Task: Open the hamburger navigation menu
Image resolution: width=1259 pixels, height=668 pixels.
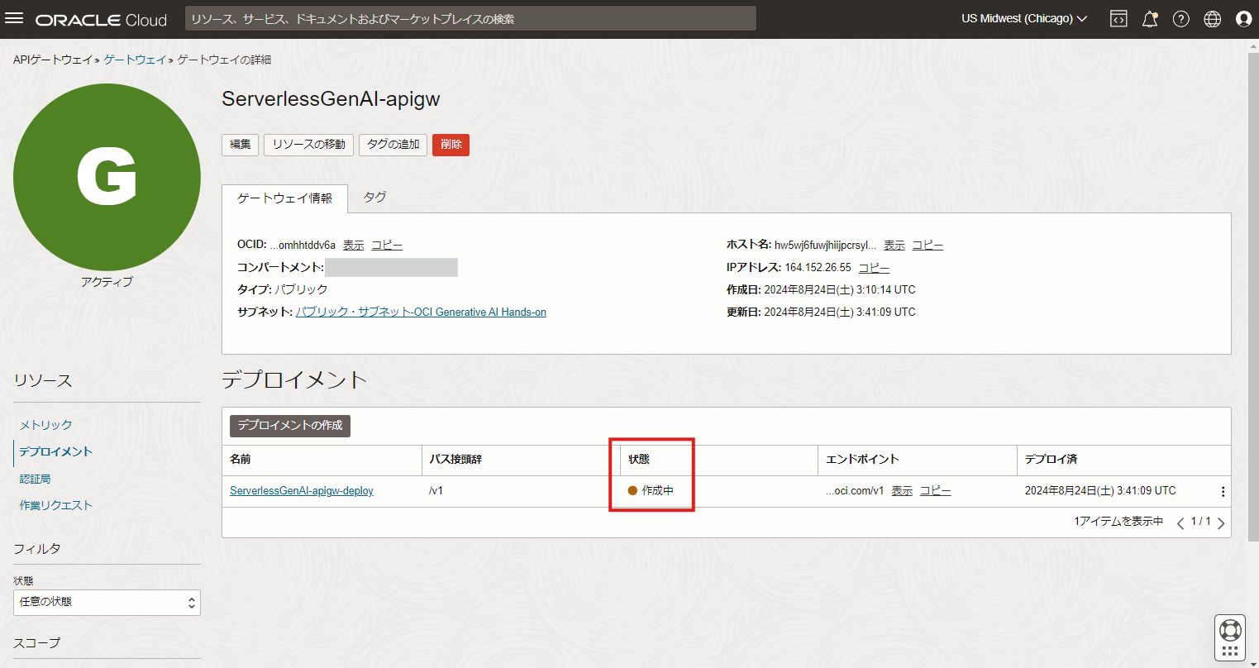Action: pyautogui.click(x=14, y=18)
